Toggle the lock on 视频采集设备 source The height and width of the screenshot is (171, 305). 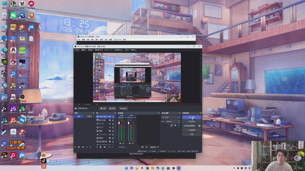click(113, 117)
